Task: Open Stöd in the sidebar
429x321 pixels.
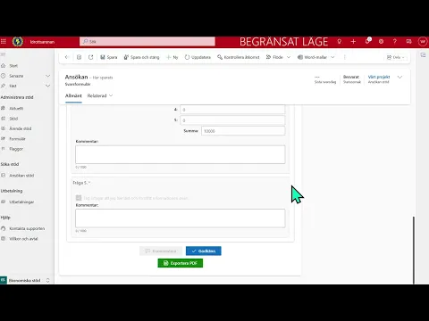Action: [13, 119]
